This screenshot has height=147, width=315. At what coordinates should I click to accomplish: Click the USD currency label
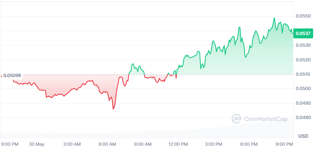pyautogui.click(x=303, y=136)
